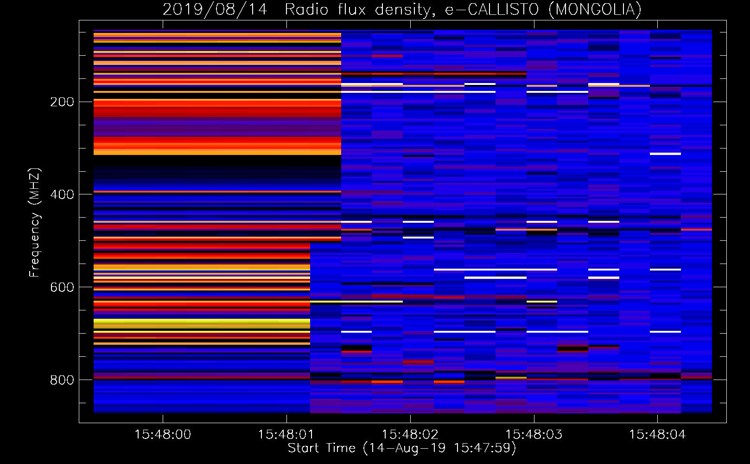Screen dimensions: 750x464
Task: Click the plot title '2019/08/14 Radio flux density'
Action: point(298,9)
